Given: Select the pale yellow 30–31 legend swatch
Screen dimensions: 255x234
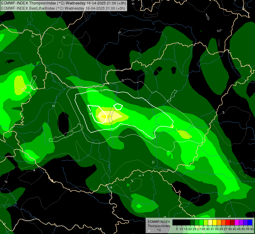Looking at the screenshot, I should 210,222.
